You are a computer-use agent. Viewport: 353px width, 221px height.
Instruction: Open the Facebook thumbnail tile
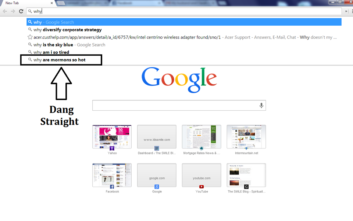[112, 175]
